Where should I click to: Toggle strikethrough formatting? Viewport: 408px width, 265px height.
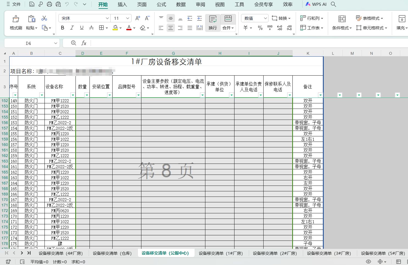pos(91,28)
